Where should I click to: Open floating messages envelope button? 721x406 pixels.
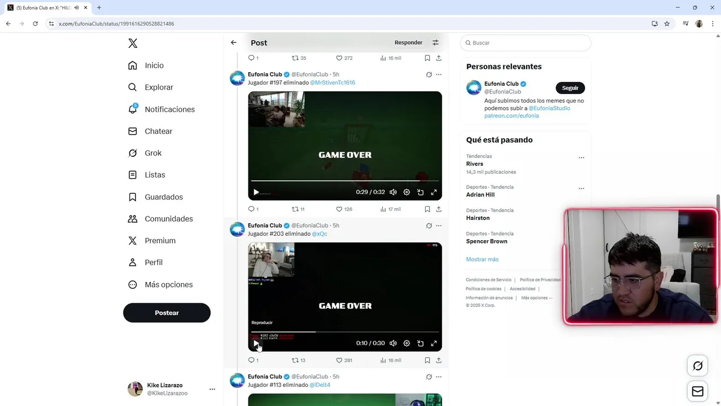click(698, 391)
